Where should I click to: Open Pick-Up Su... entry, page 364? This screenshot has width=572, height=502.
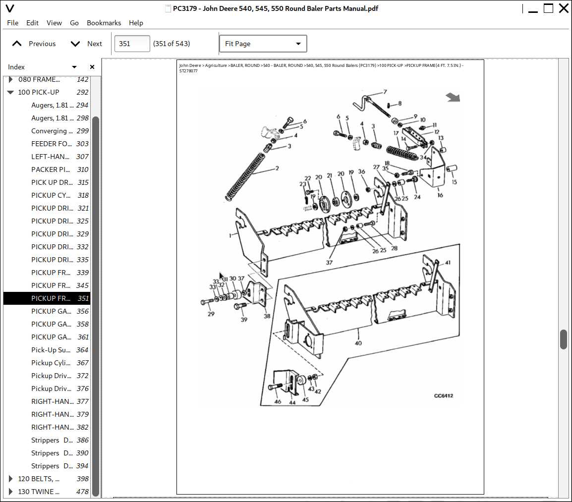coord(47,350)
